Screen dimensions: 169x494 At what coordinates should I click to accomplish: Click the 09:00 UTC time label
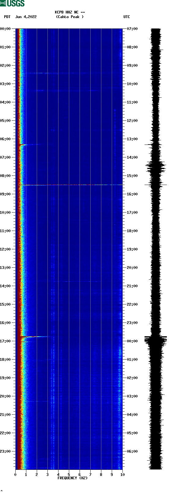click(x=132, y=66)
